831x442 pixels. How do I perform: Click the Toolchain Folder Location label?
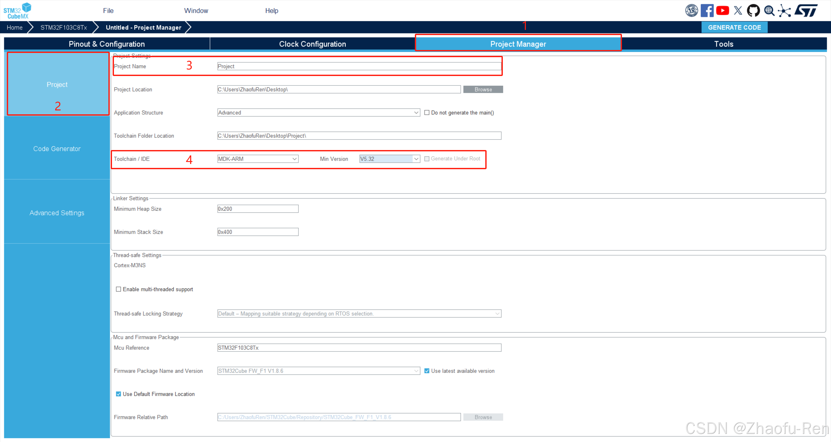click(x=144, y=136)
